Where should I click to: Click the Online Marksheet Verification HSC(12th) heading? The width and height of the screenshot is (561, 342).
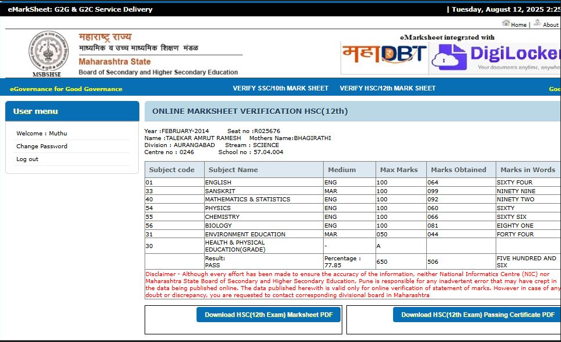[250, 111]
